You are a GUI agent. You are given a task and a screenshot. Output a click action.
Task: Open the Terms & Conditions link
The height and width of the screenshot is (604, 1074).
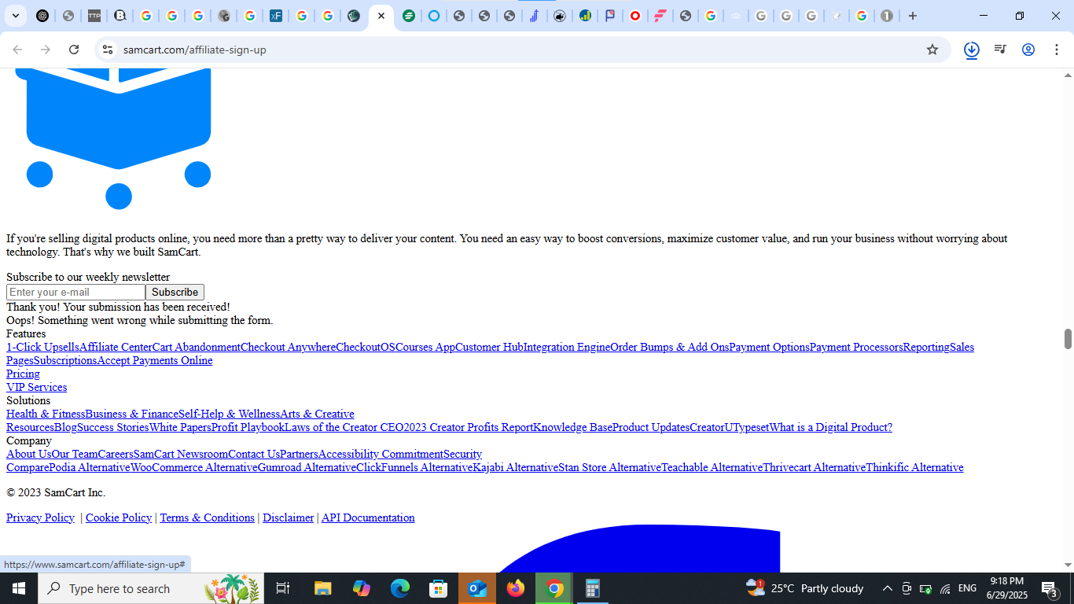click(x=208, y=517)
